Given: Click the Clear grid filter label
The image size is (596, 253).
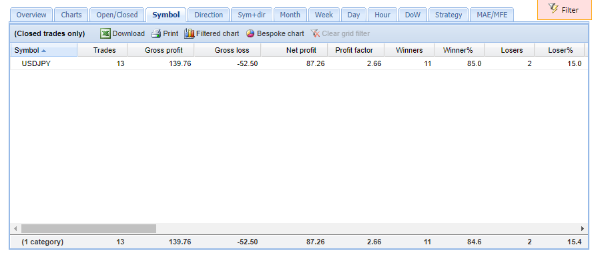Looking at the screenshot, I should pyautogui.click(x=346, y=33).
